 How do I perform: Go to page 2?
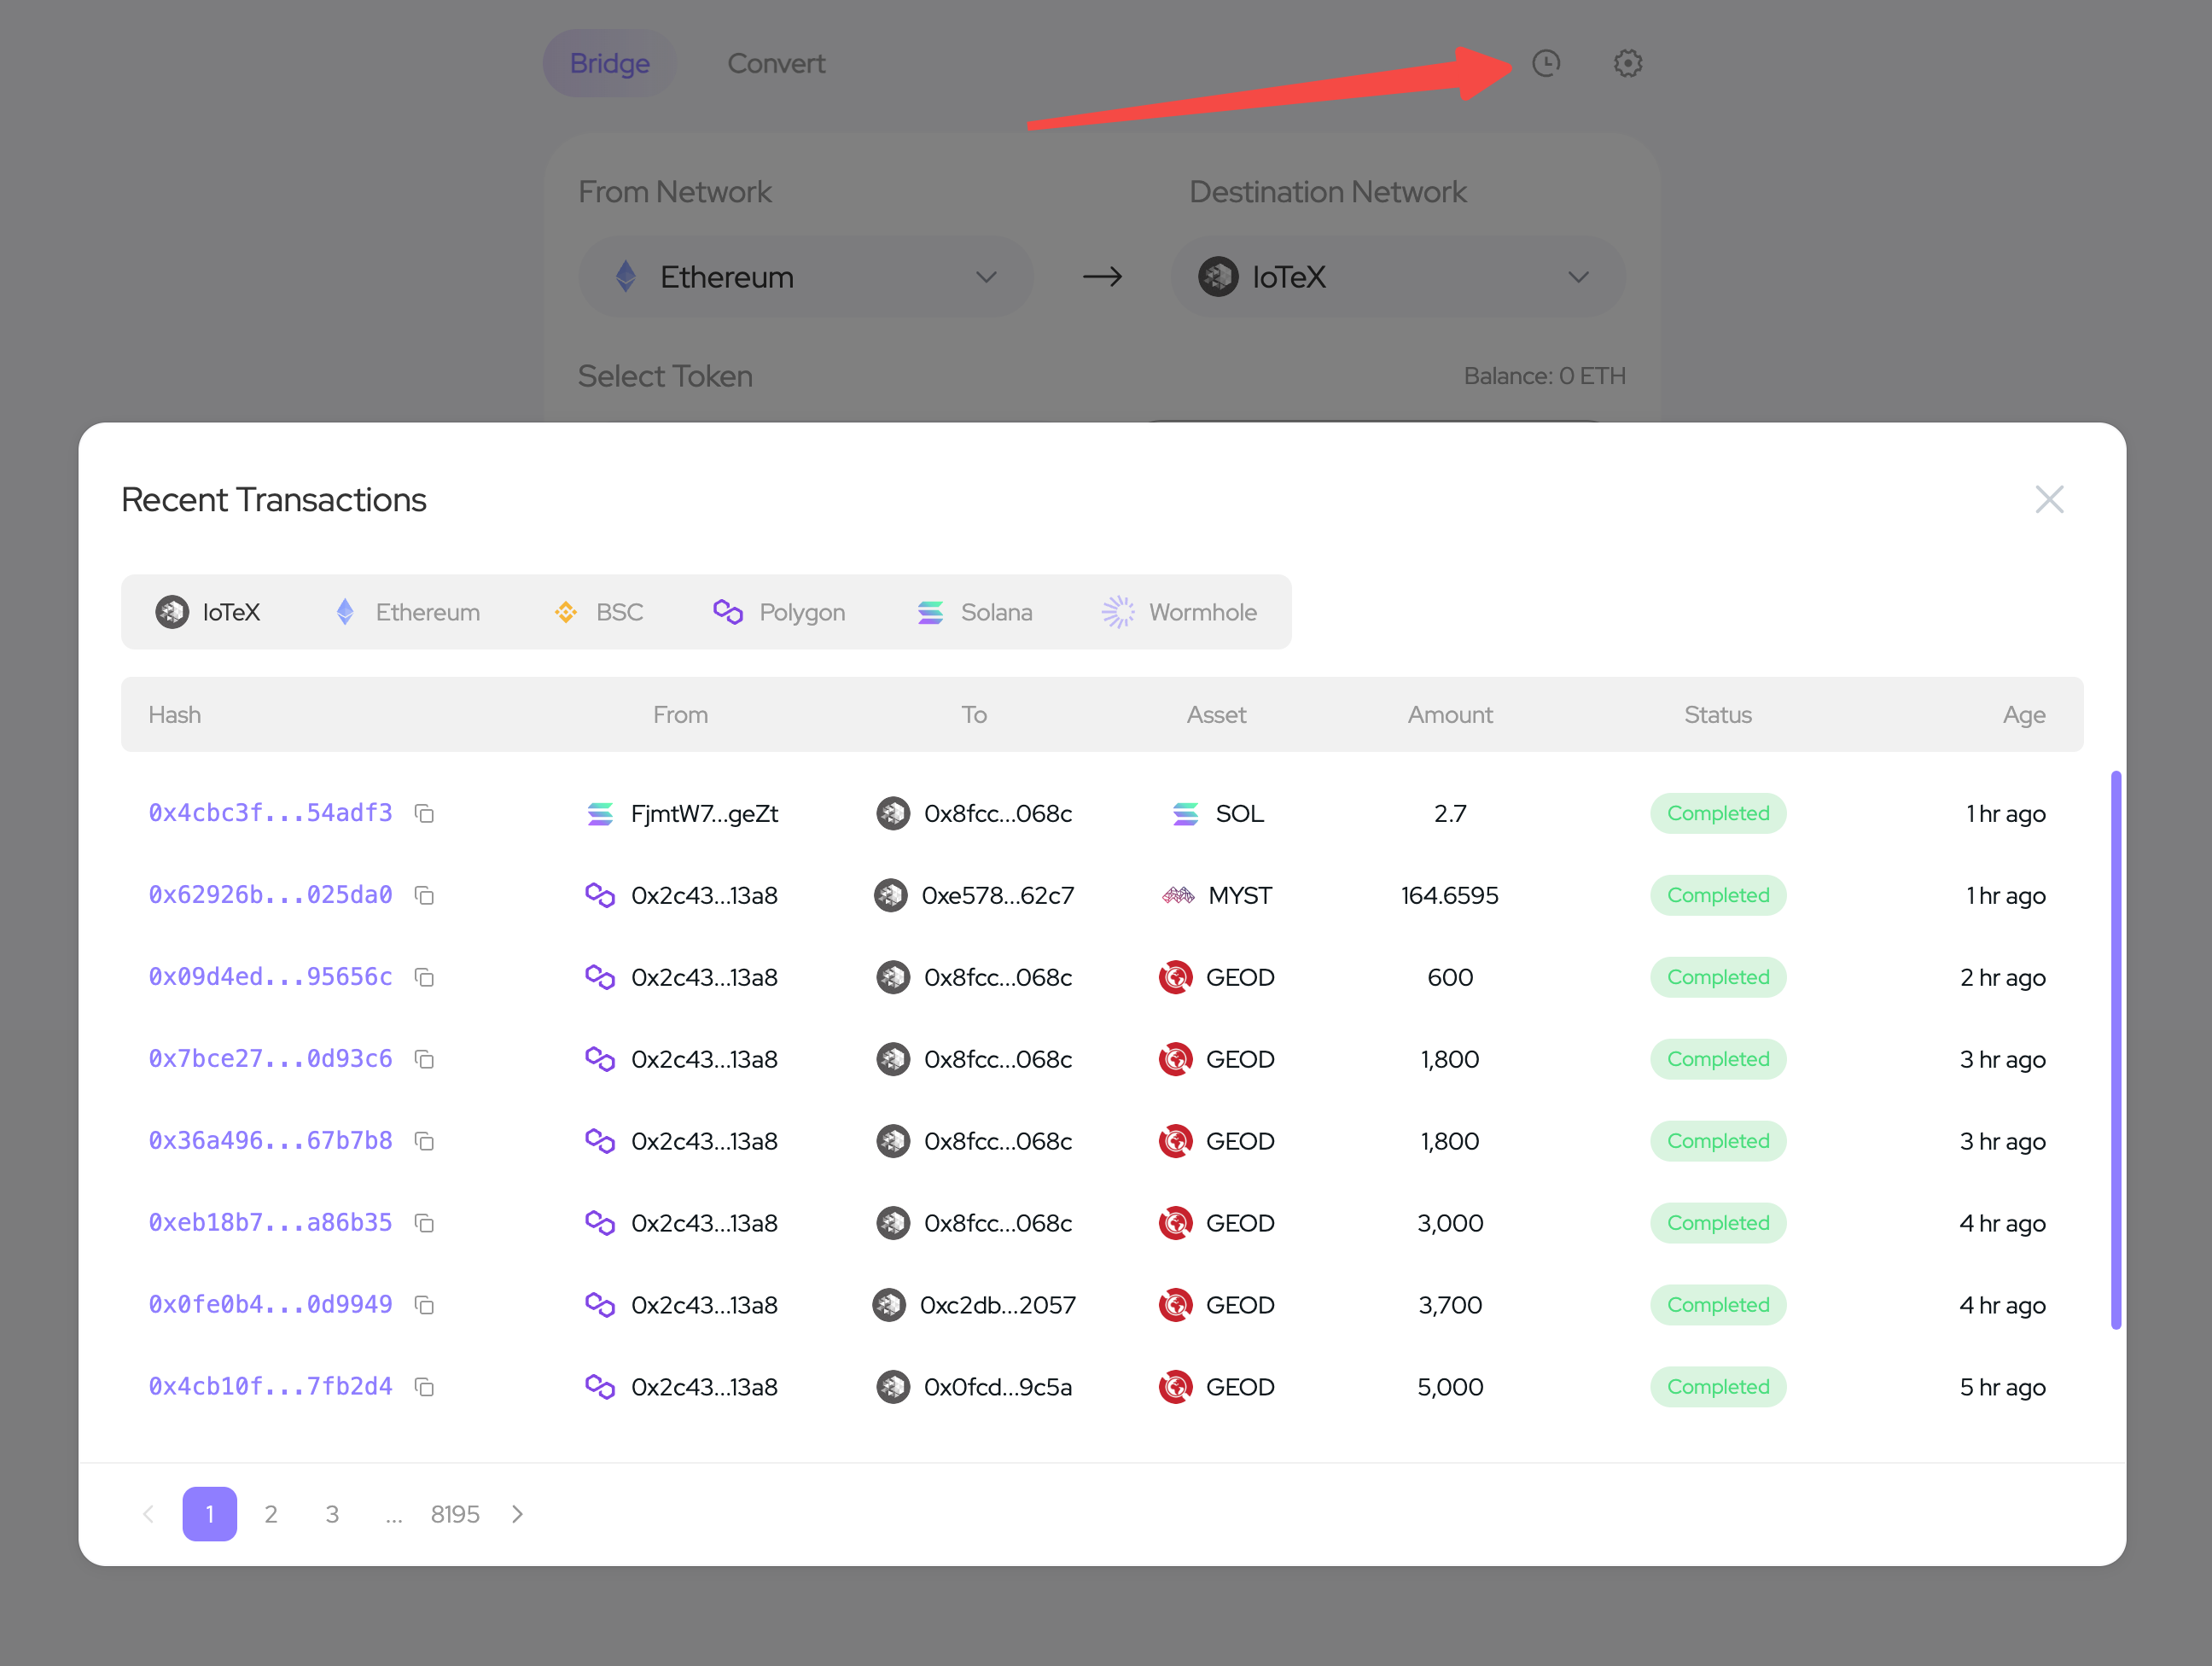tap(270, 1514)
